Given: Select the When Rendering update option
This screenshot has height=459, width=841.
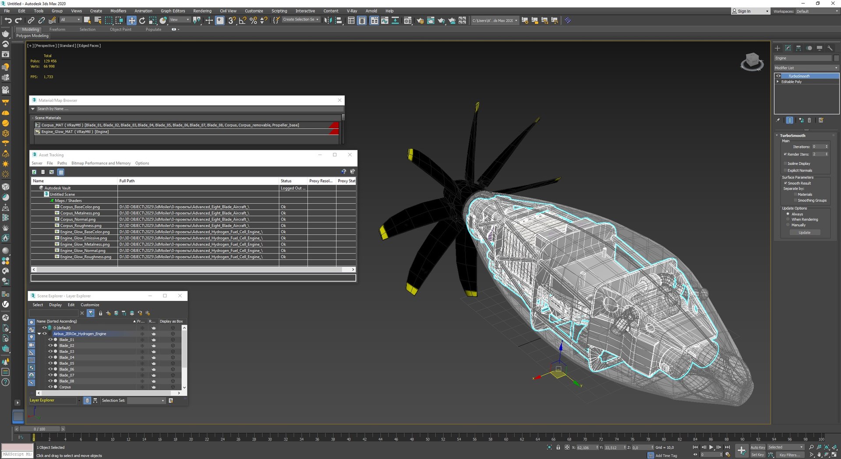Looking at the screenshot, I should click(x=788, y=219).
